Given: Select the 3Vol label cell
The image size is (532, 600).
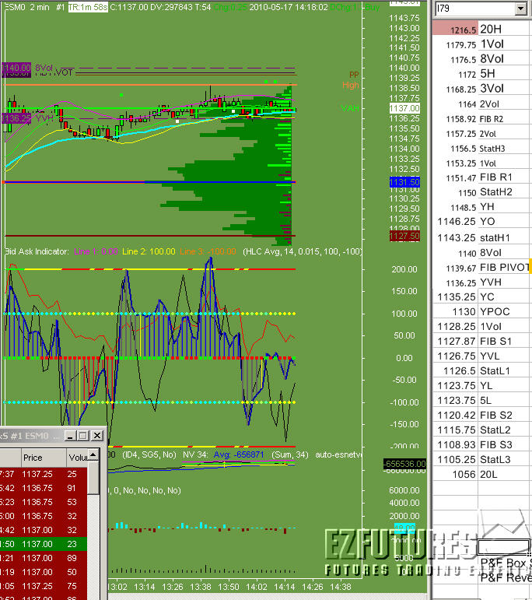Looking at the screenshot, I should pos(504,89).
